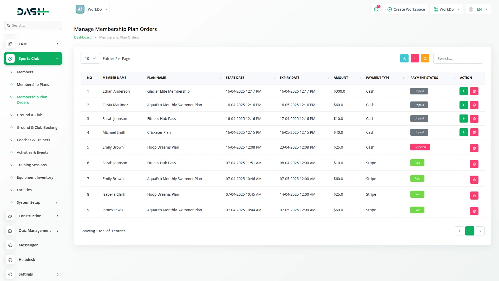Delete Olivia Martinez's order with the trash icon
The image size is (499, 281).
(x=474, y=105)
